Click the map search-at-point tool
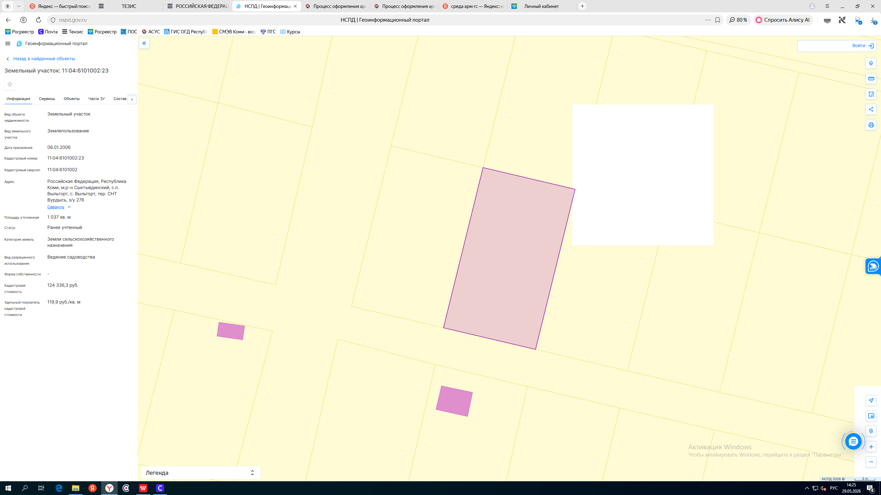Viewport: 881px width, 495px height. point(871,431)
